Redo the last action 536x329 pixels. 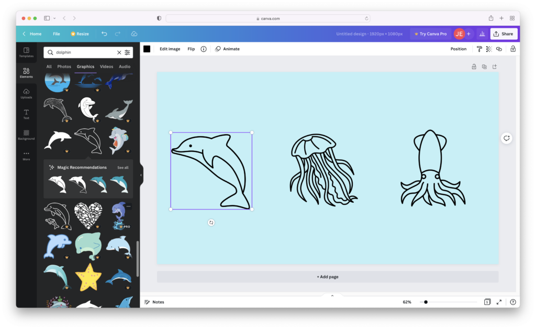[118, 34]
